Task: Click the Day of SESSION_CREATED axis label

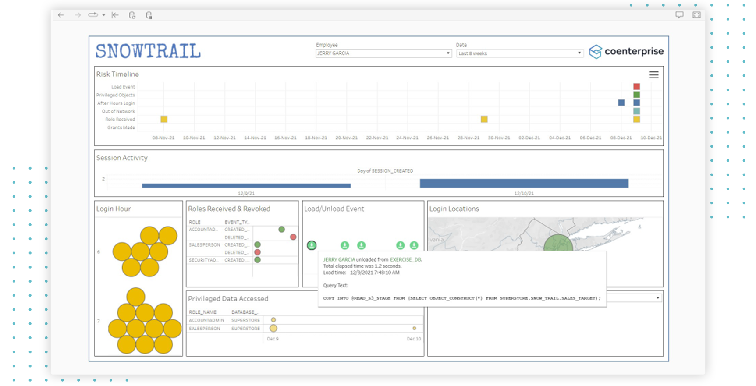Action: (x=385, y=171)
